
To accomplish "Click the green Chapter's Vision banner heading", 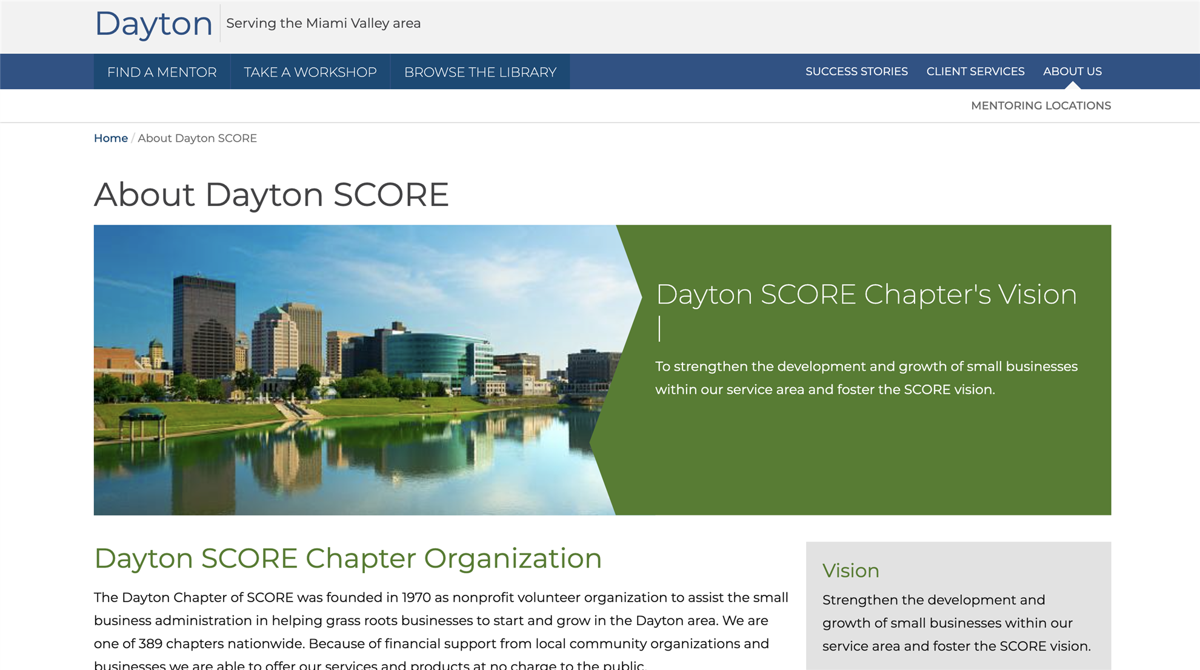I will click(x=866, y=294).
